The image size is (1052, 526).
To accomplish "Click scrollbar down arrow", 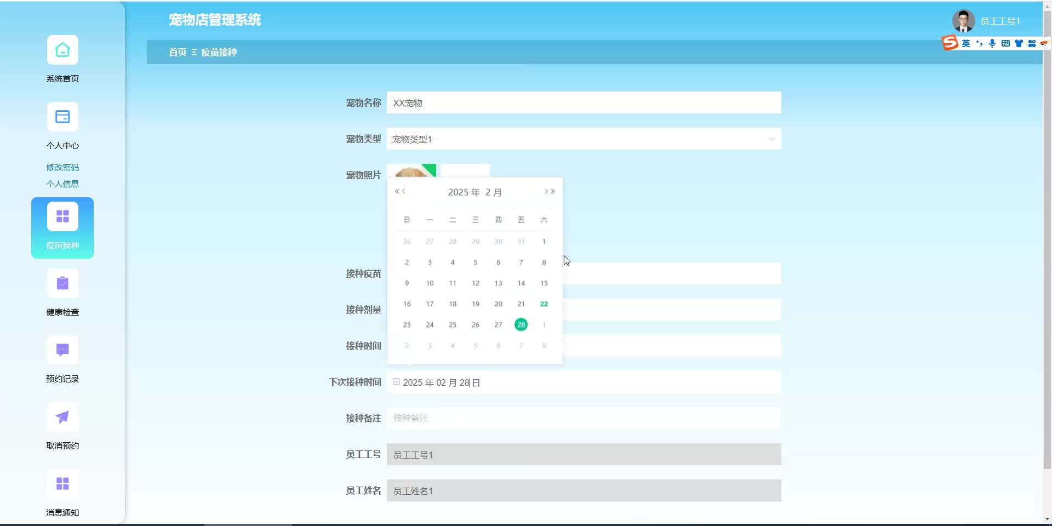I will pos(1047,519).
